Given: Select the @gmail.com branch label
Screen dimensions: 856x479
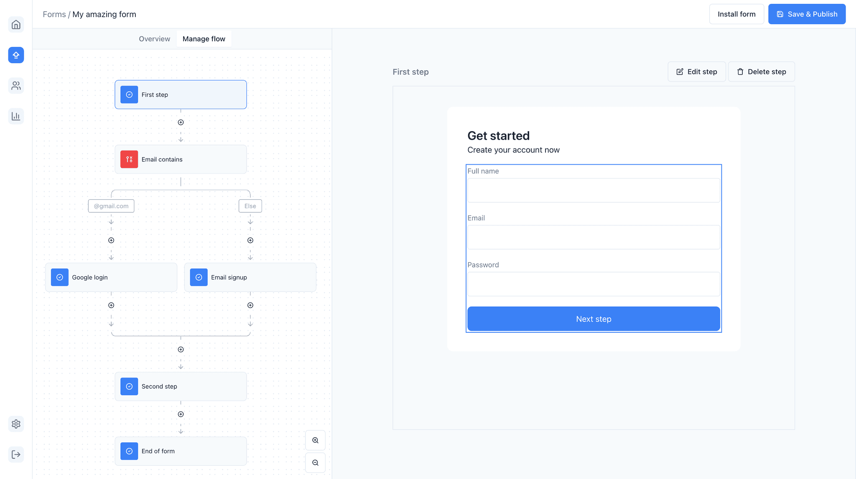Looking at the screenshot, I should click(111, 206).
